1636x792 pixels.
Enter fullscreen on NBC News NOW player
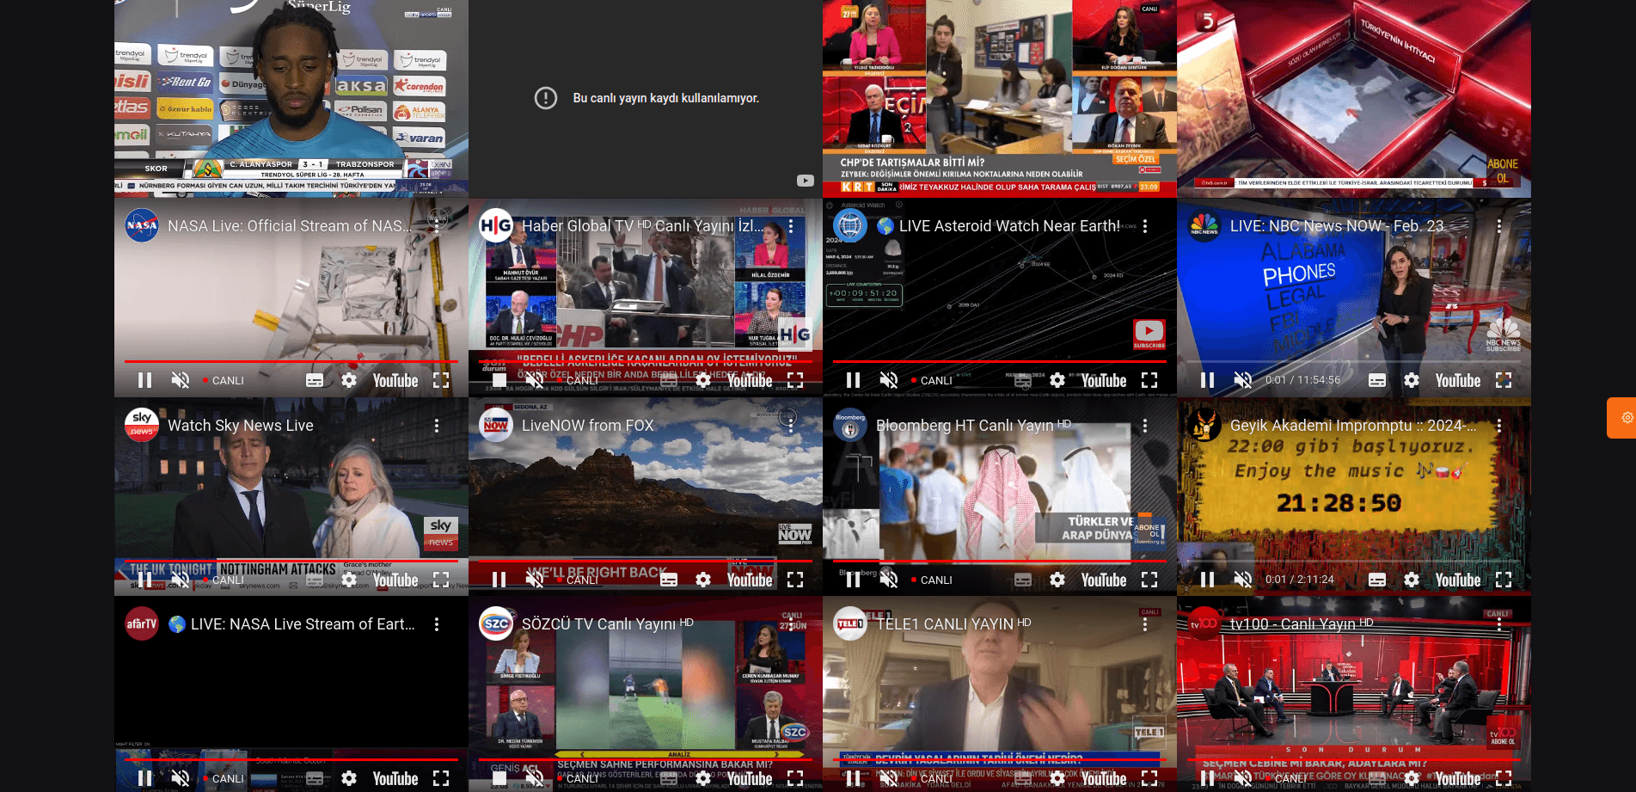1504,380
